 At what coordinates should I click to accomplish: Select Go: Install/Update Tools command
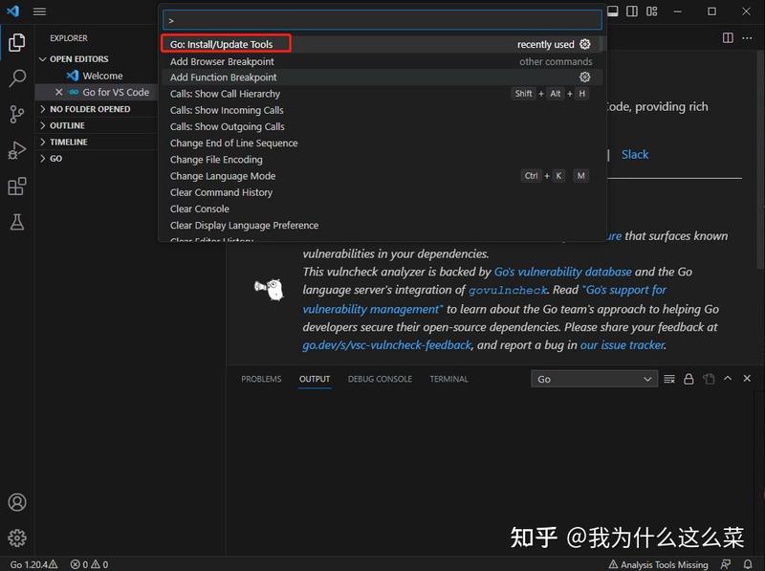382,44
